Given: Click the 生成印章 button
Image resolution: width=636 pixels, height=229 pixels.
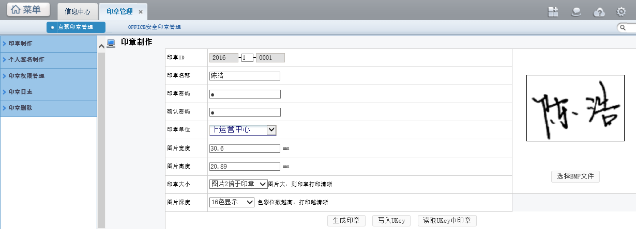Looking at the screenshot, I should 346,221.
